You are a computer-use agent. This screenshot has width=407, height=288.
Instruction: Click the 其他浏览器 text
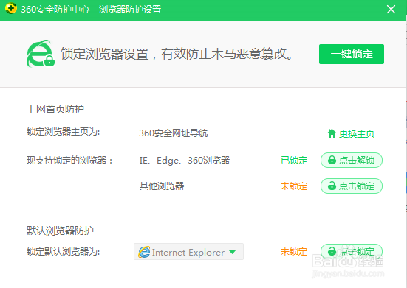tap(162, 186)
